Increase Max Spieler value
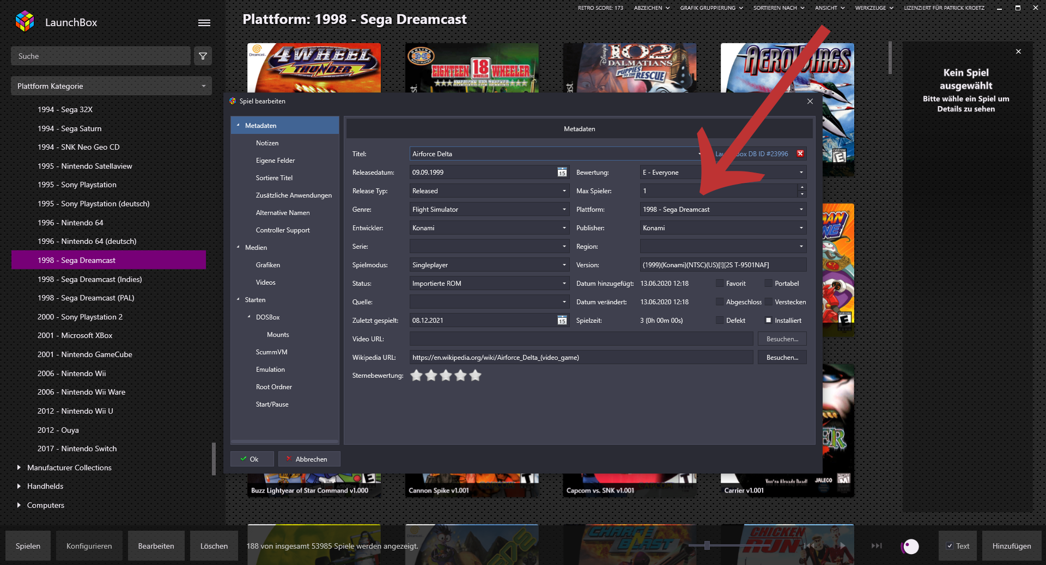The image size is (1046, 565). coord(802,188)
